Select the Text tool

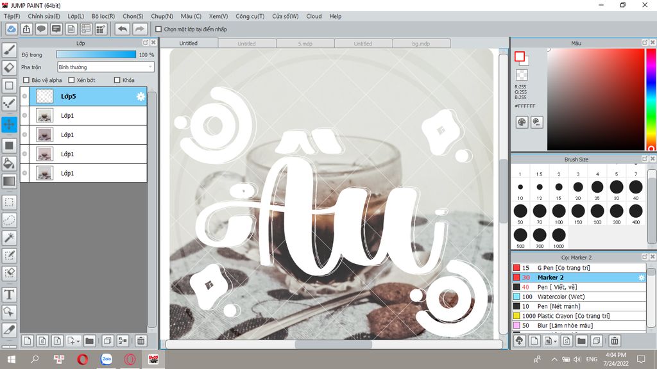pyautogui.click(x=9, y=295)
